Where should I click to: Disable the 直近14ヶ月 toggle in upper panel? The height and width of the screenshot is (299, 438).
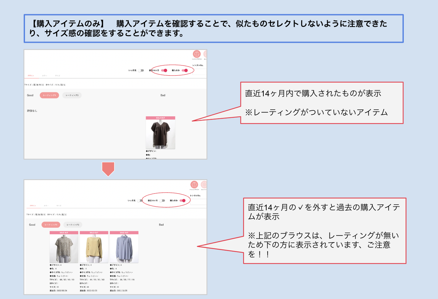click(x=164, y=70)
